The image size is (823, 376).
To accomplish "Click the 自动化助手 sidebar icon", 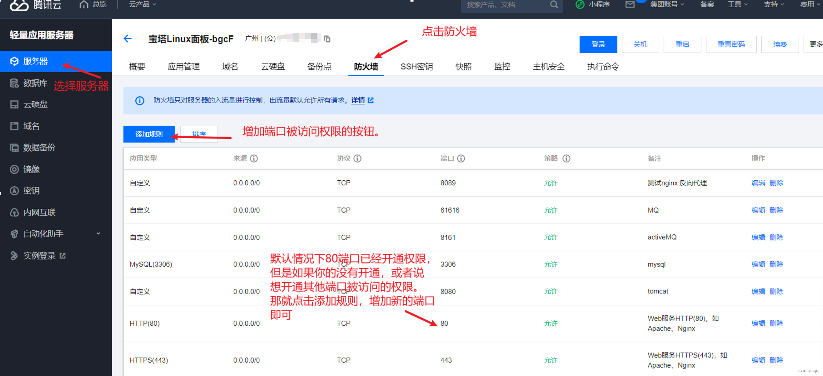I will 14,234.
